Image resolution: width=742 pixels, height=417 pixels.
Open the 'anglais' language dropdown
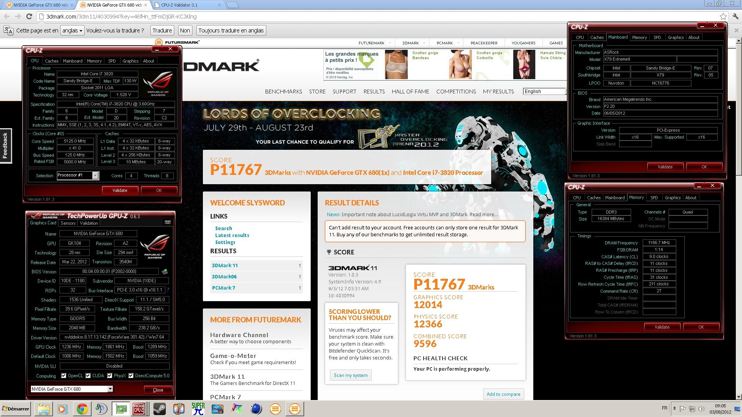[x=72, y=31]
